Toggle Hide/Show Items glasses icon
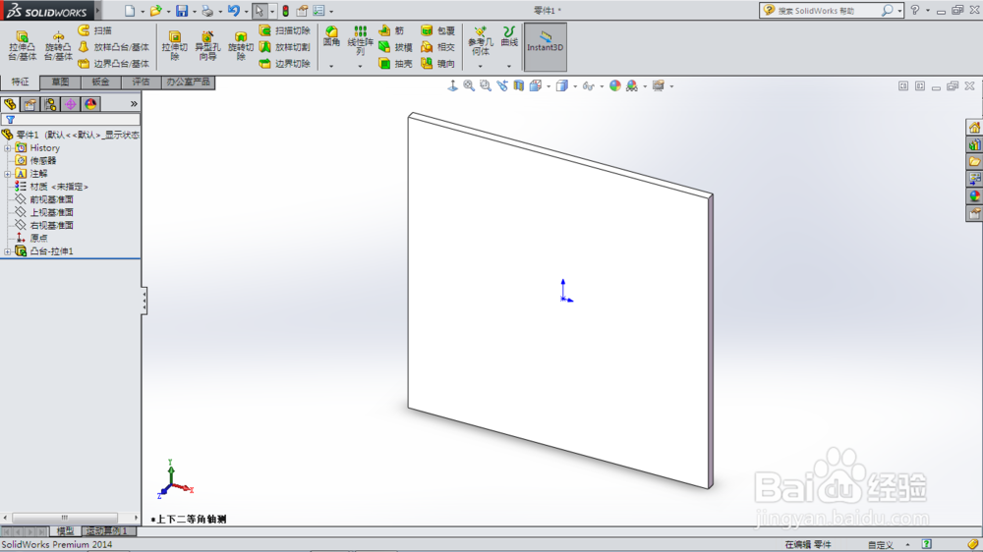Image resolution: width=983 pixels, height=552 pixels. 588,85
